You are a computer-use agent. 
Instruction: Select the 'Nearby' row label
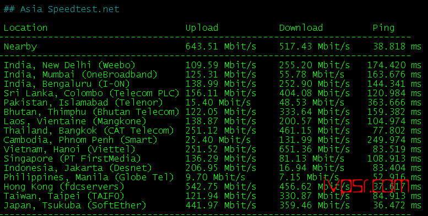[x=20, y=47]
